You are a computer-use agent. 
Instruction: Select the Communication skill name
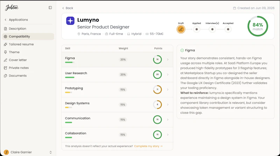point(77,118)
